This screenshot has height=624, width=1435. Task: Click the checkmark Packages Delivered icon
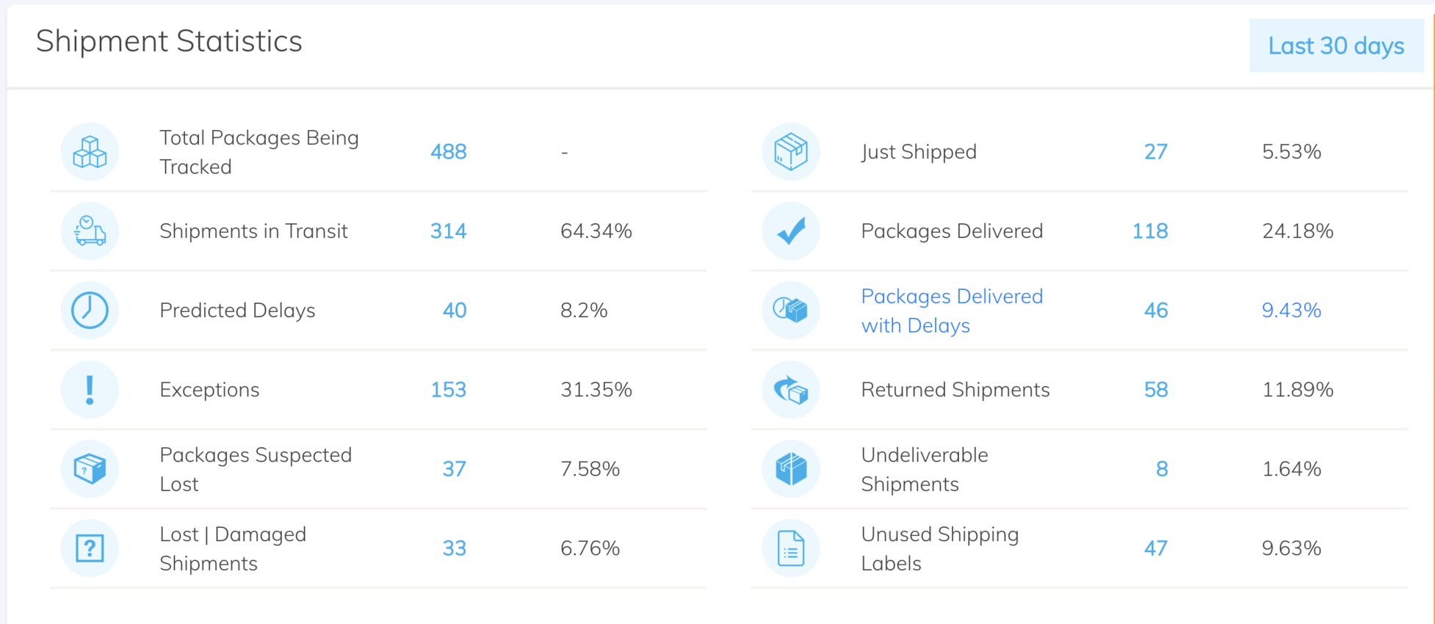(791, 231)
